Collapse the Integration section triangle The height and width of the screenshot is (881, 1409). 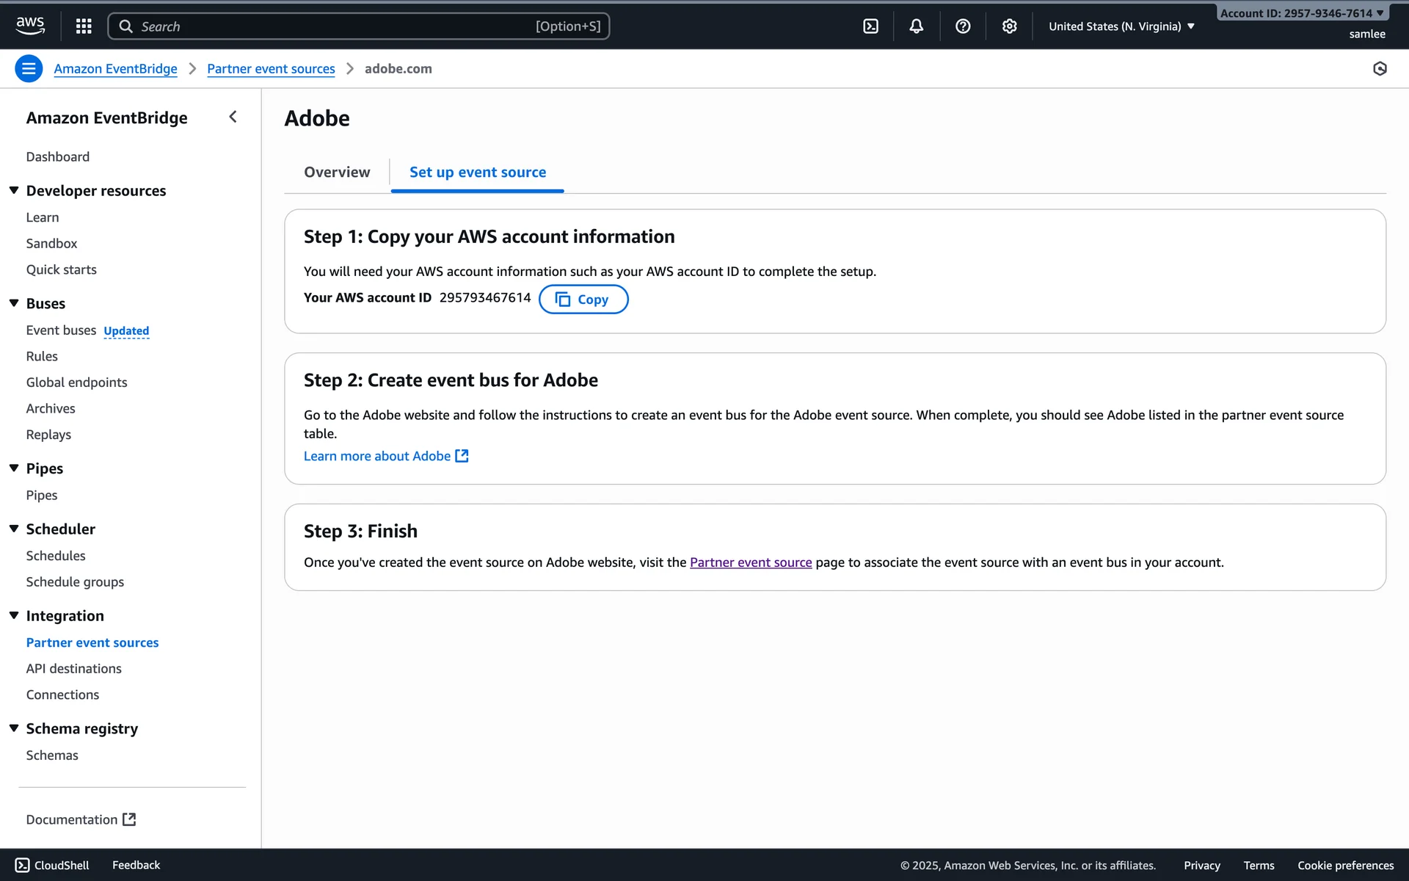[x=14, y=615]
